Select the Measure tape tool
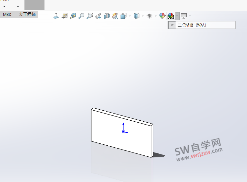 coord(73,16)
